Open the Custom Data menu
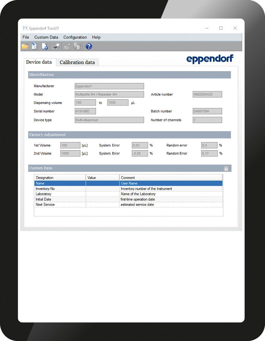This screenshot has height=341, width=265. [x=46, y=37]
